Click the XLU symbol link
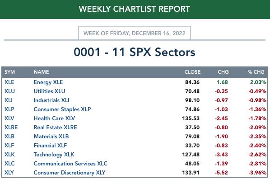The height and width of the screenshot is (179, 270). (9, 91)
